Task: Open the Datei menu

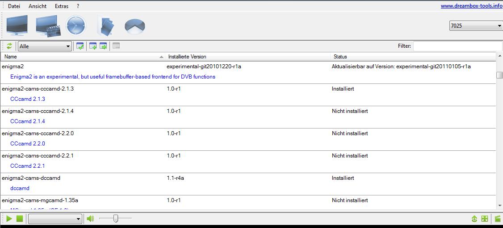Action: [x=14, y=6]
